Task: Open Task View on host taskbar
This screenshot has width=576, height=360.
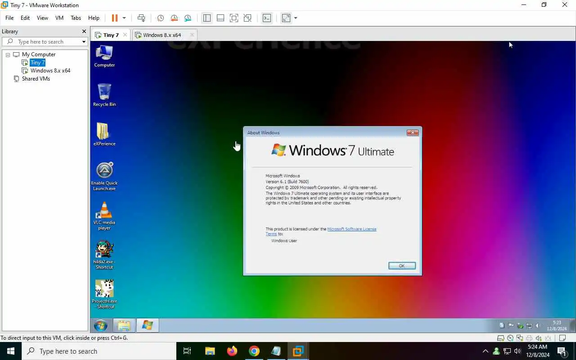Action: [187, 351]
